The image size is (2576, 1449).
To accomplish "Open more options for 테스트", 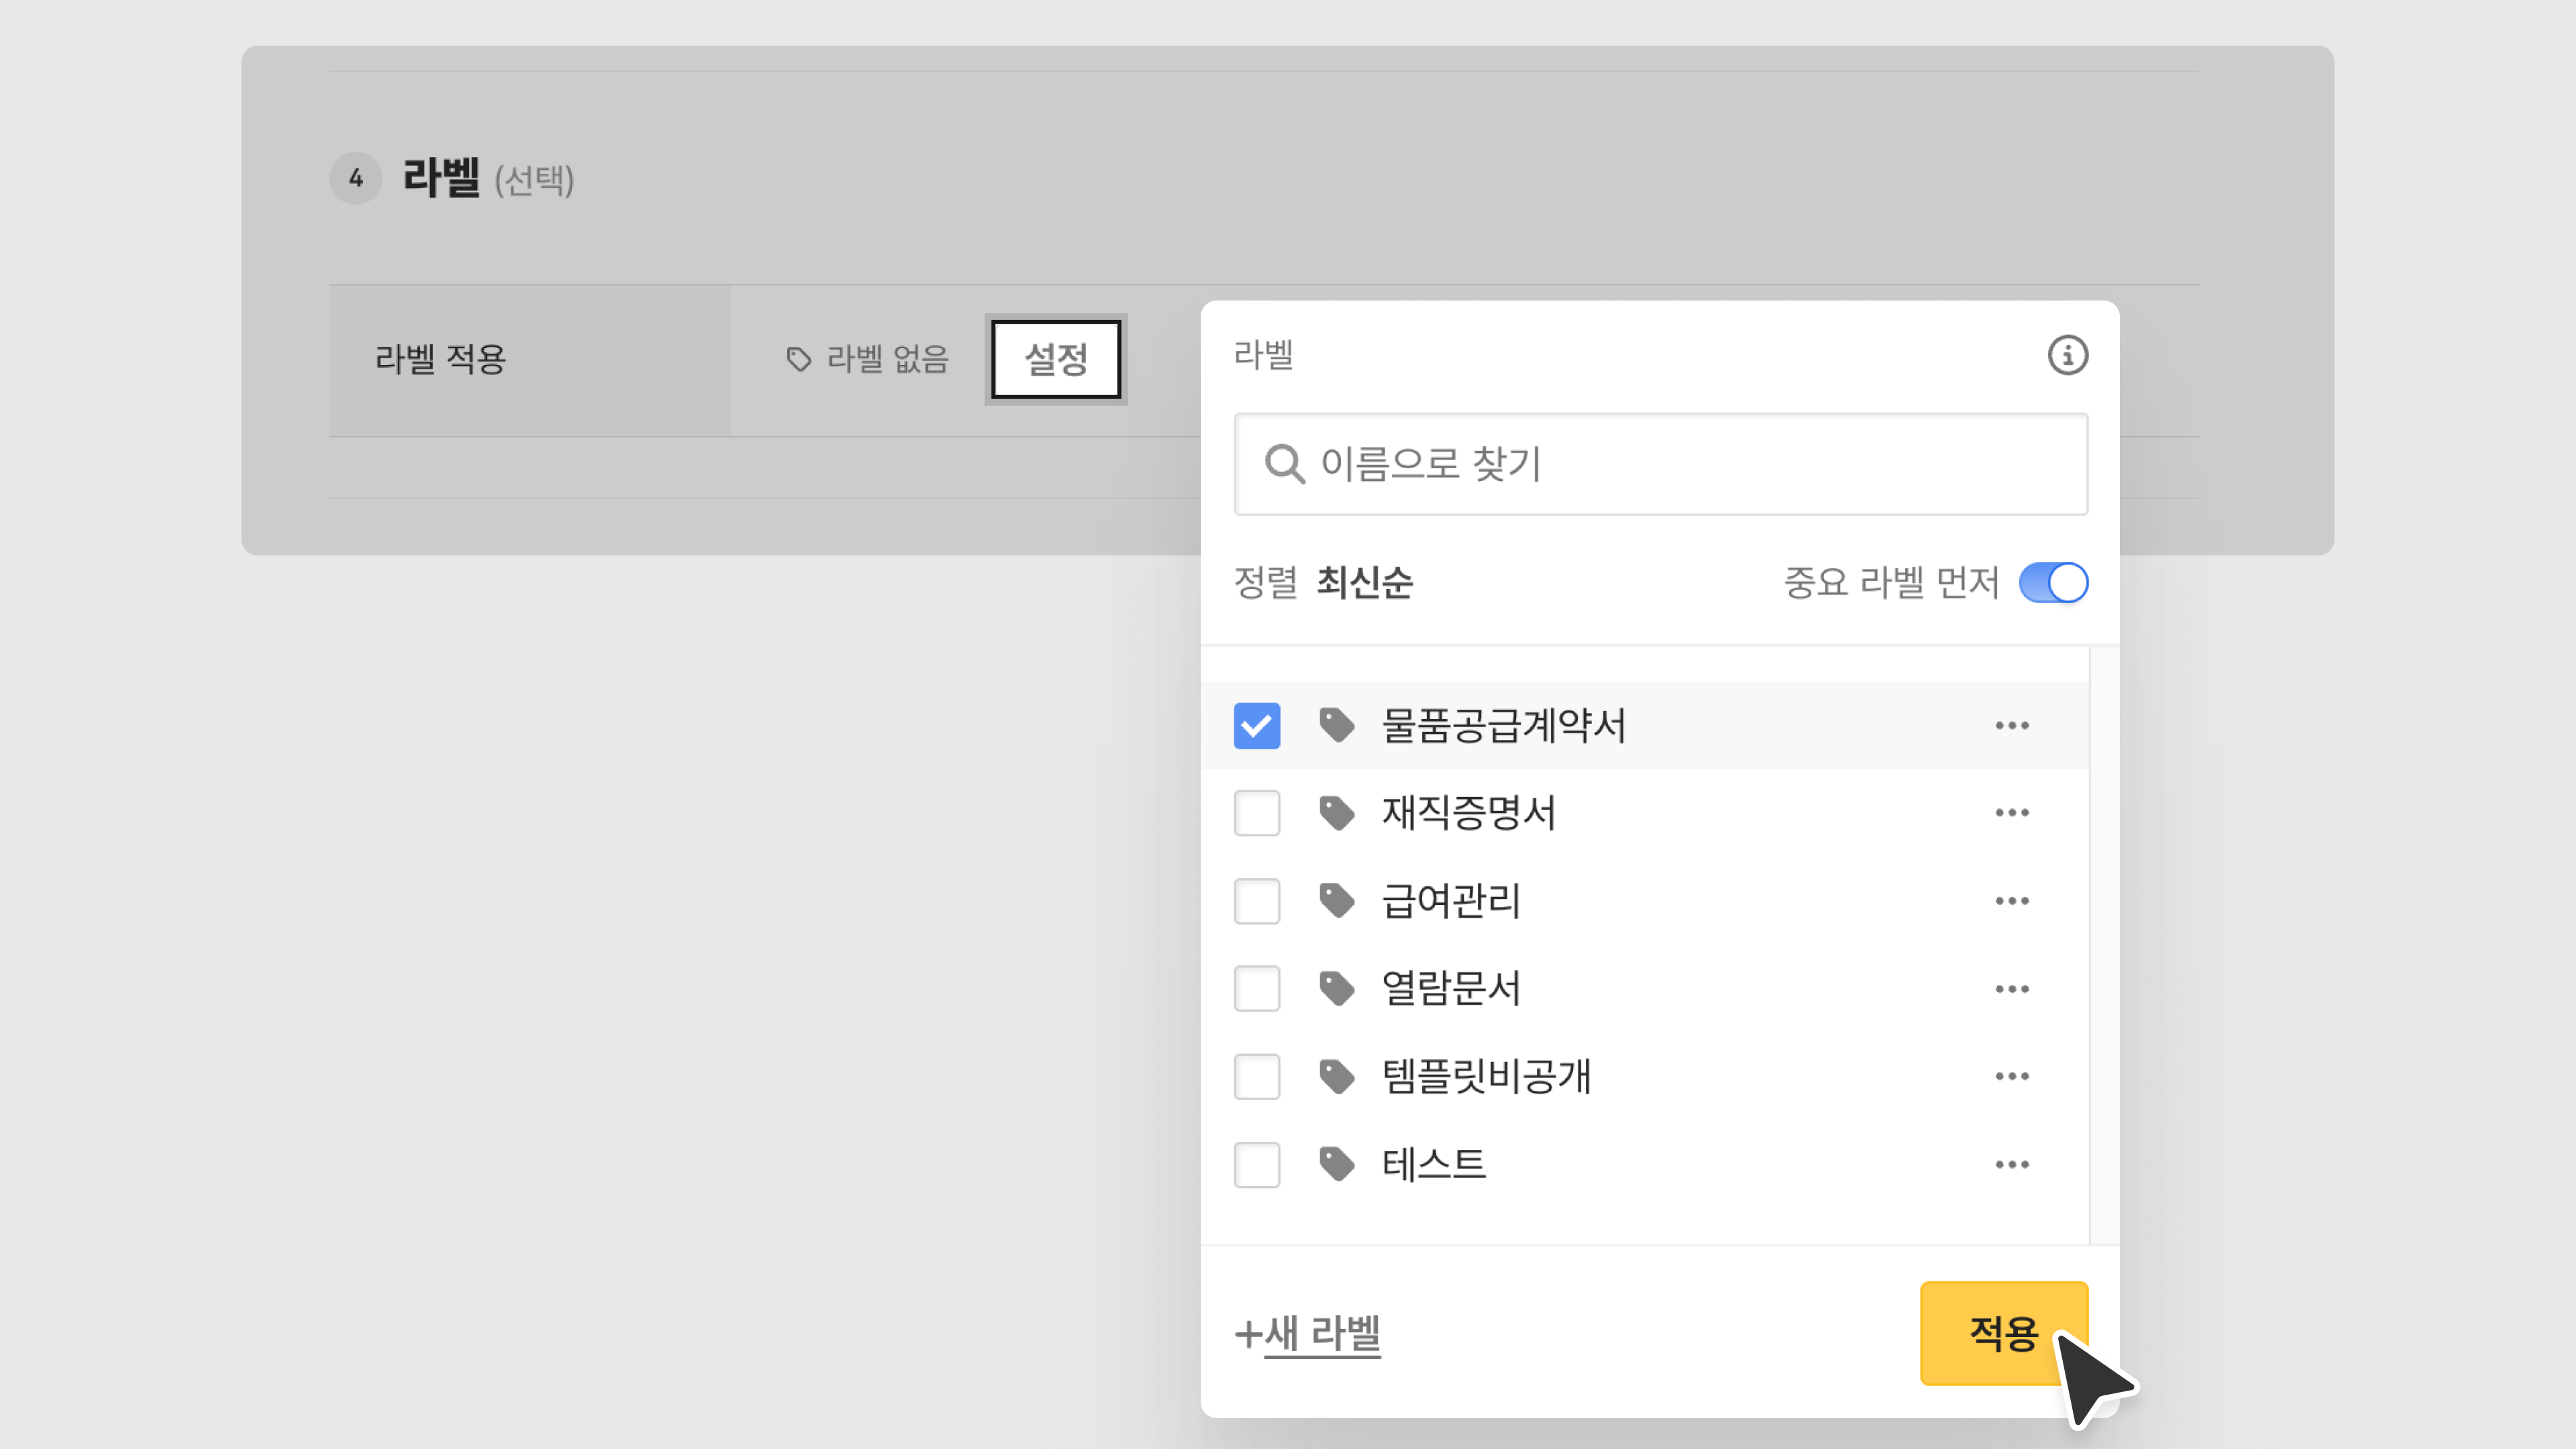I will pyautogui.click(x=2011, y=1164).
